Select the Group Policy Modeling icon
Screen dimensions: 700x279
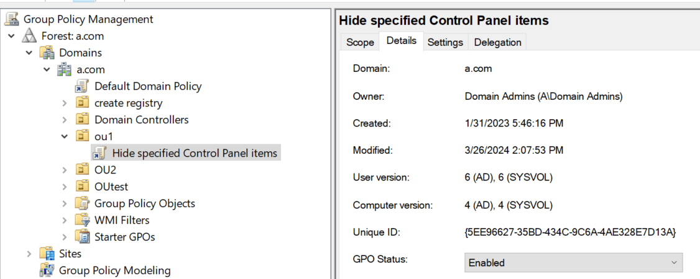[47, 270]
